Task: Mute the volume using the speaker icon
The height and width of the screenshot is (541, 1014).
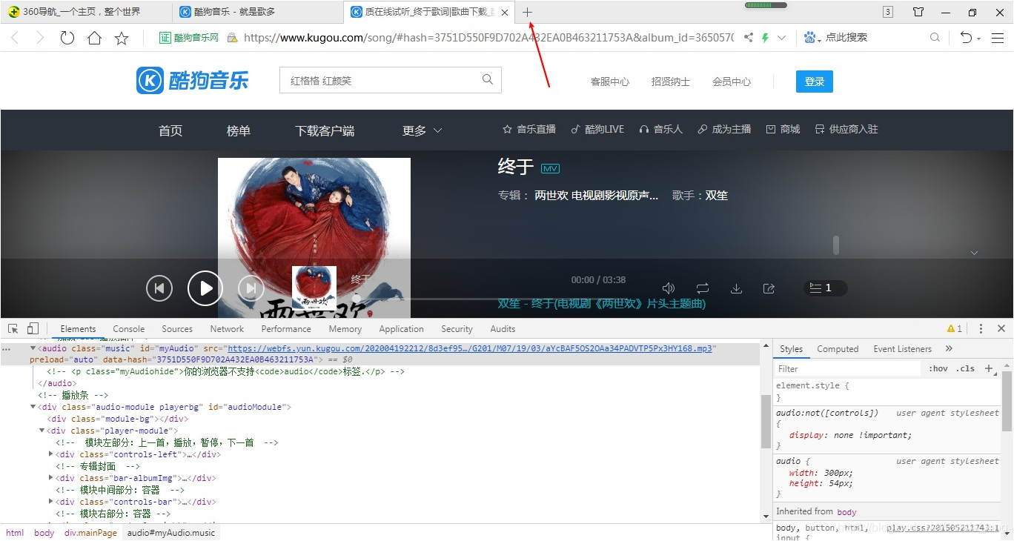Action: click(668, 288)
